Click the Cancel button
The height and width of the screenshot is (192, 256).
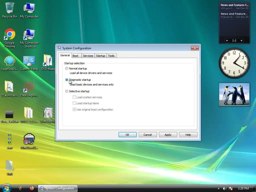(x=148, y=135)
